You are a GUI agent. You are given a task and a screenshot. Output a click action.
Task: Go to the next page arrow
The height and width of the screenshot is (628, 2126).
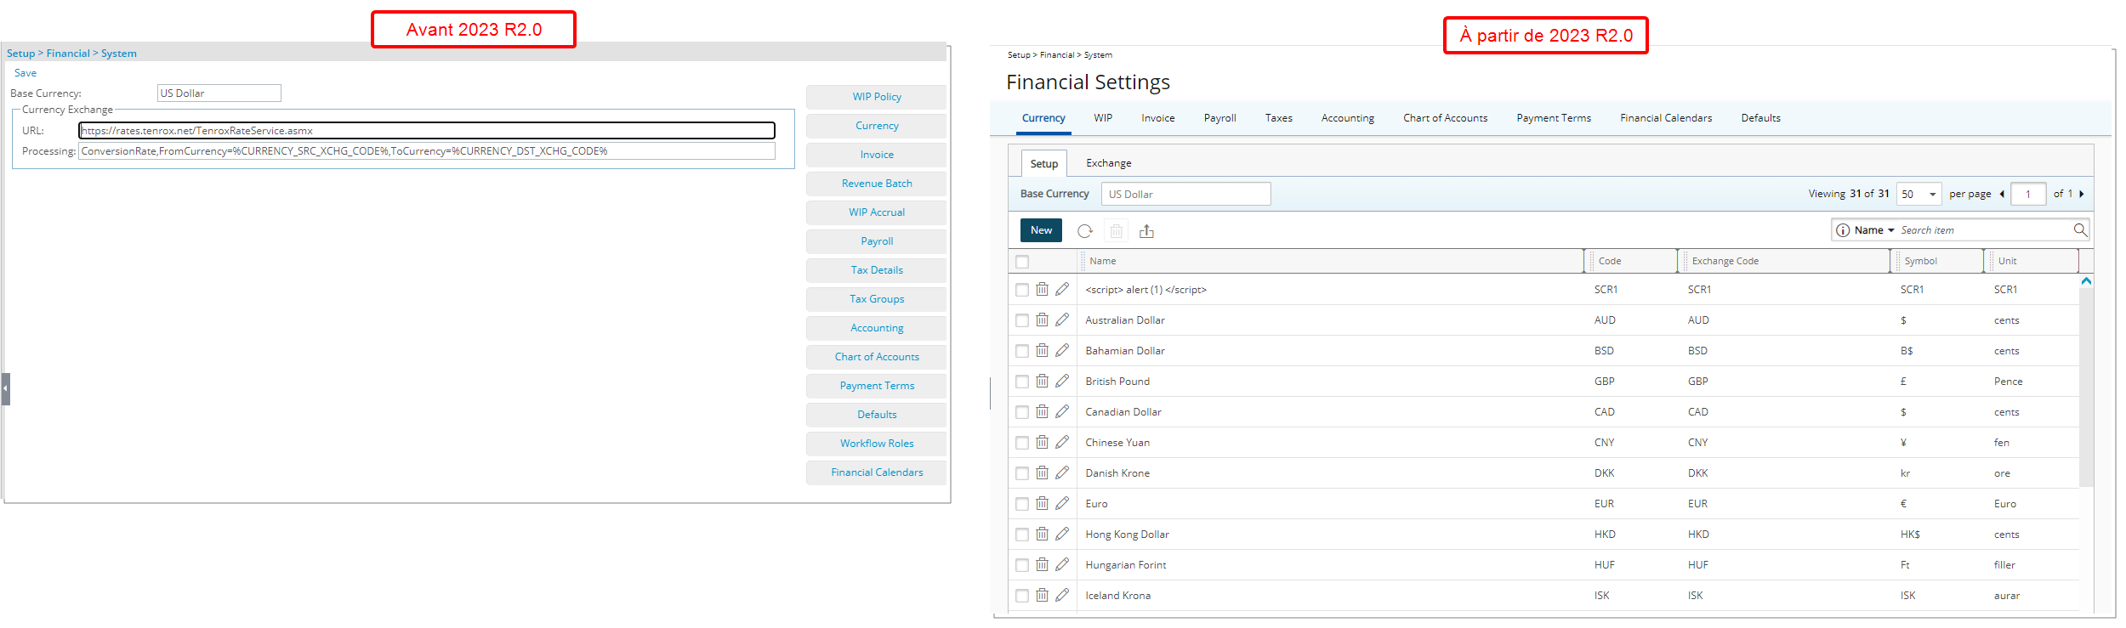[x=2081, y=194]
